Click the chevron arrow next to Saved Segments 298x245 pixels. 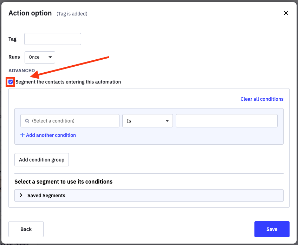point(21,196)
